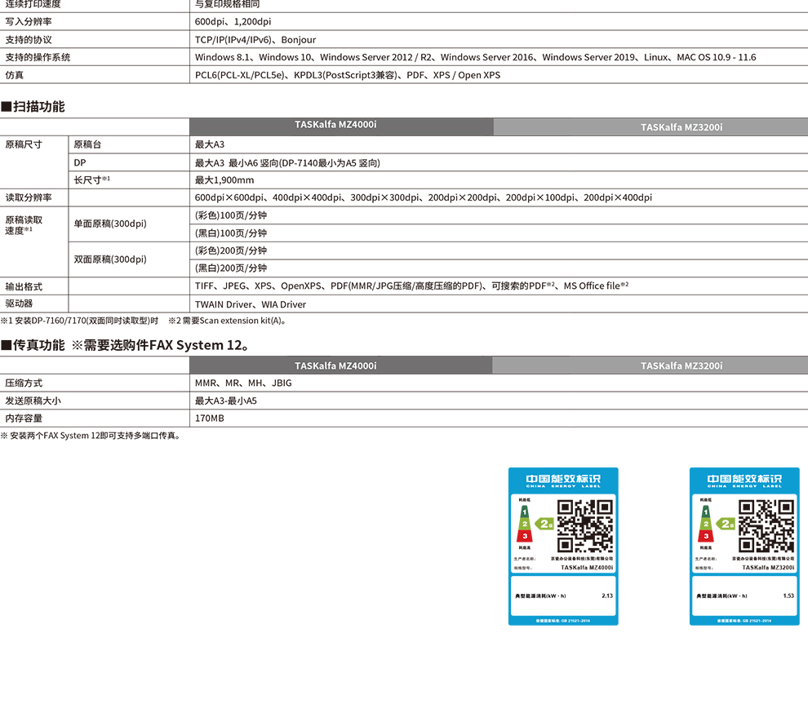808x713 pixels.
Task: Select the grade 2 arrow on MZ4000i label
Action: tap(545, 524)
